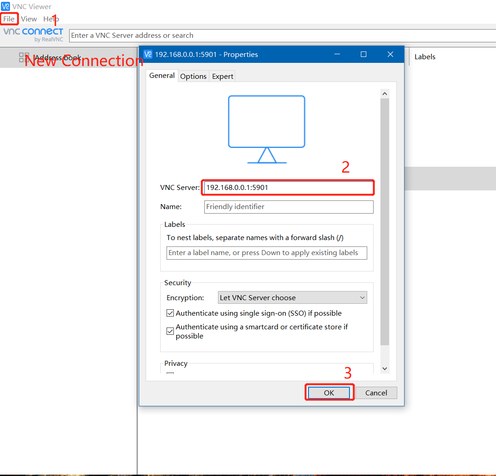Minimize the Properties dialog window
This screenshot has width=496, height=476.
337,54
